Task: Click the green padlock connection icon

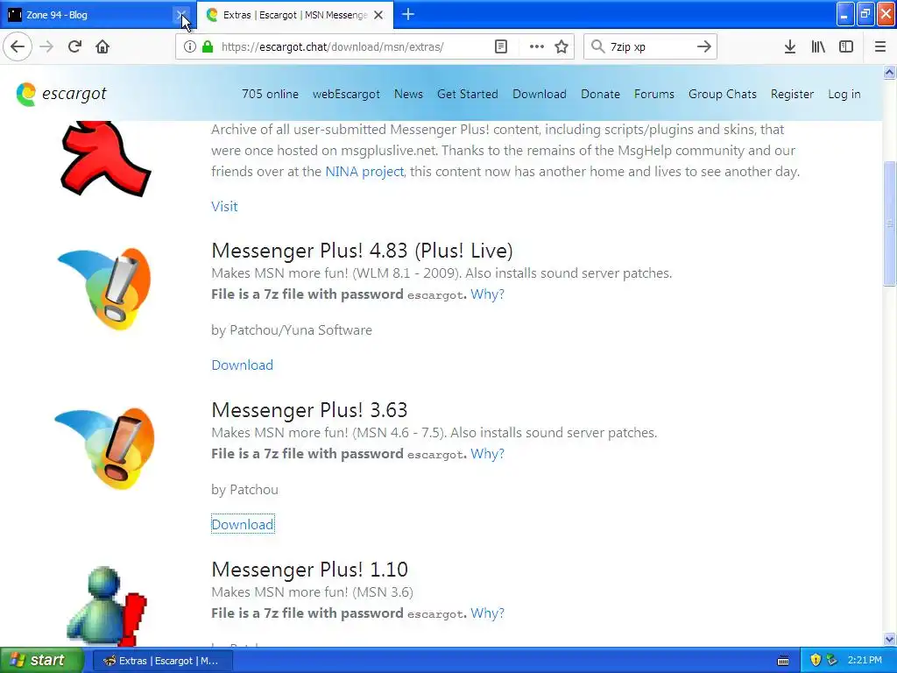Action: 208,46
